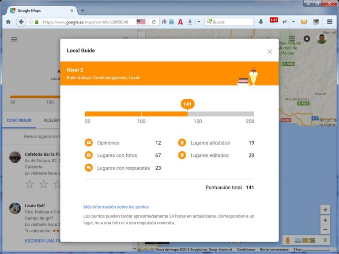
Task: Click the Opiniones speech icon
Action: click(89, 142)
